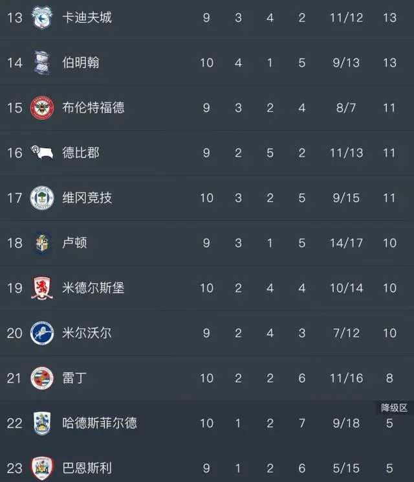Click the Middlesbrough (米德尔斯堡) lion crest
Viewport: 414px width, 482px height.
pyautogui.click(x=42, y=288)
